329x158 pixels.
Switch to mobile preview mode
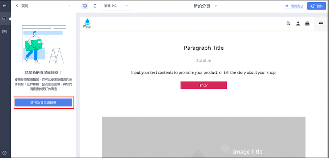(x=95, y=6)
